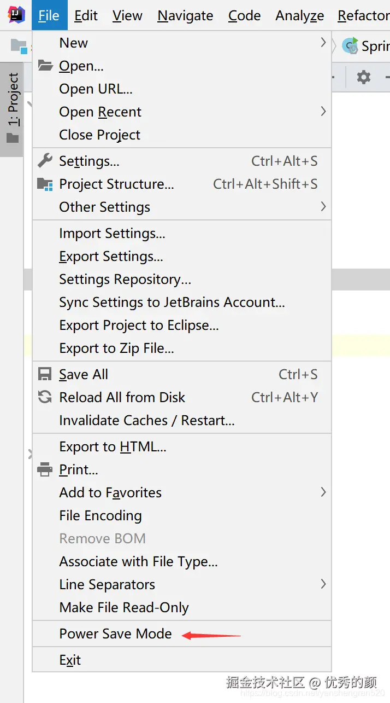Click the Reload All from Disk icon

pos(45,397)
